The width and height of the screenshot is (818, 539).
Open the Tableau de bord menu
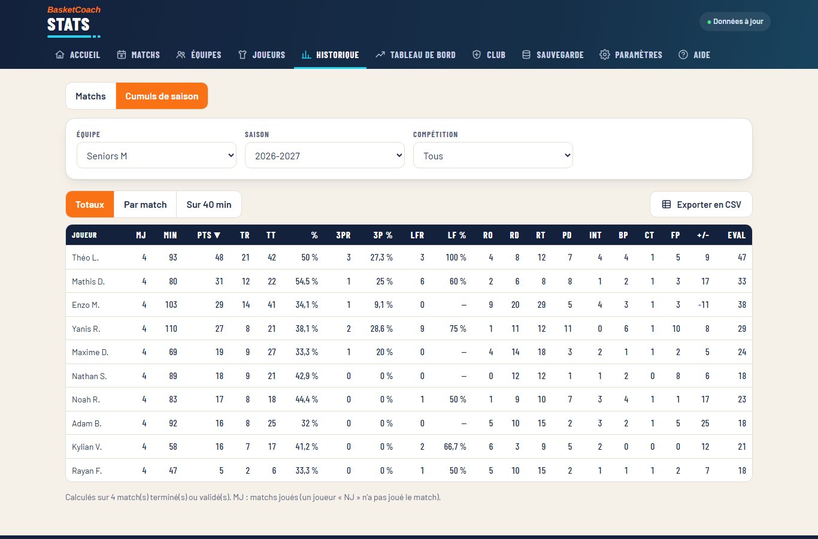click(416, 54)
